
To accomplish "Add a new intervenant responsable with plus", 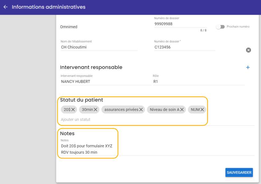I will pos(248,67).
